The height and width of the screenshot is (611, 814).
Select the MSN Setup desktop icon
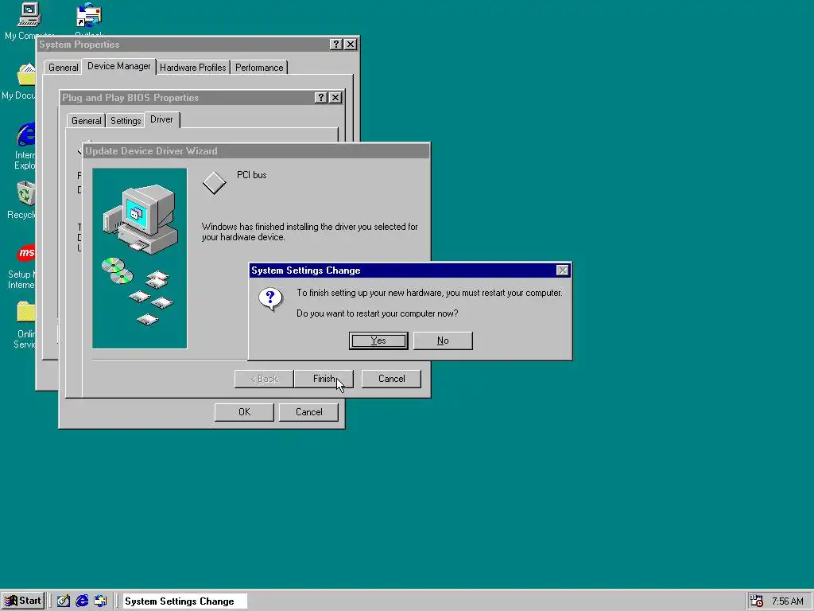[x=21, y=267]
